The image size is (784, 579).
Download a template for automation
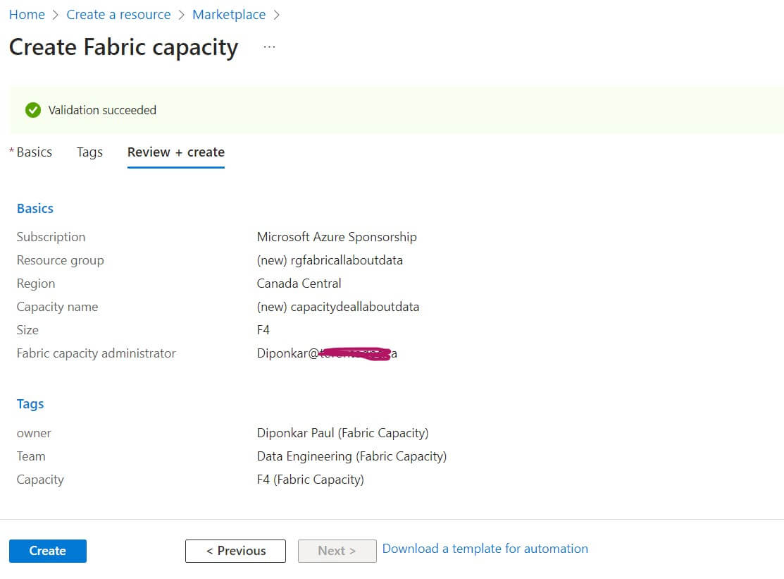point(485,549)
